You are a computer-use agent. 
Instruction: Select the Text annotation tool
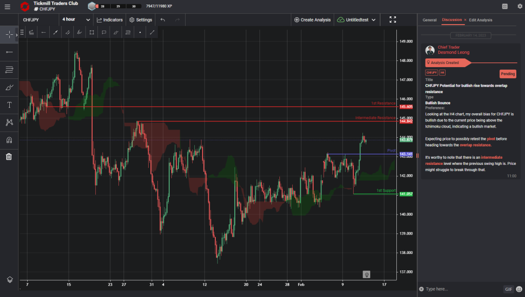point(8,105)
